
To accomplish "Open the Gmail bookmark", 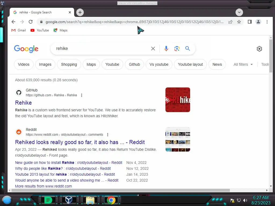I will pos(19,30).
